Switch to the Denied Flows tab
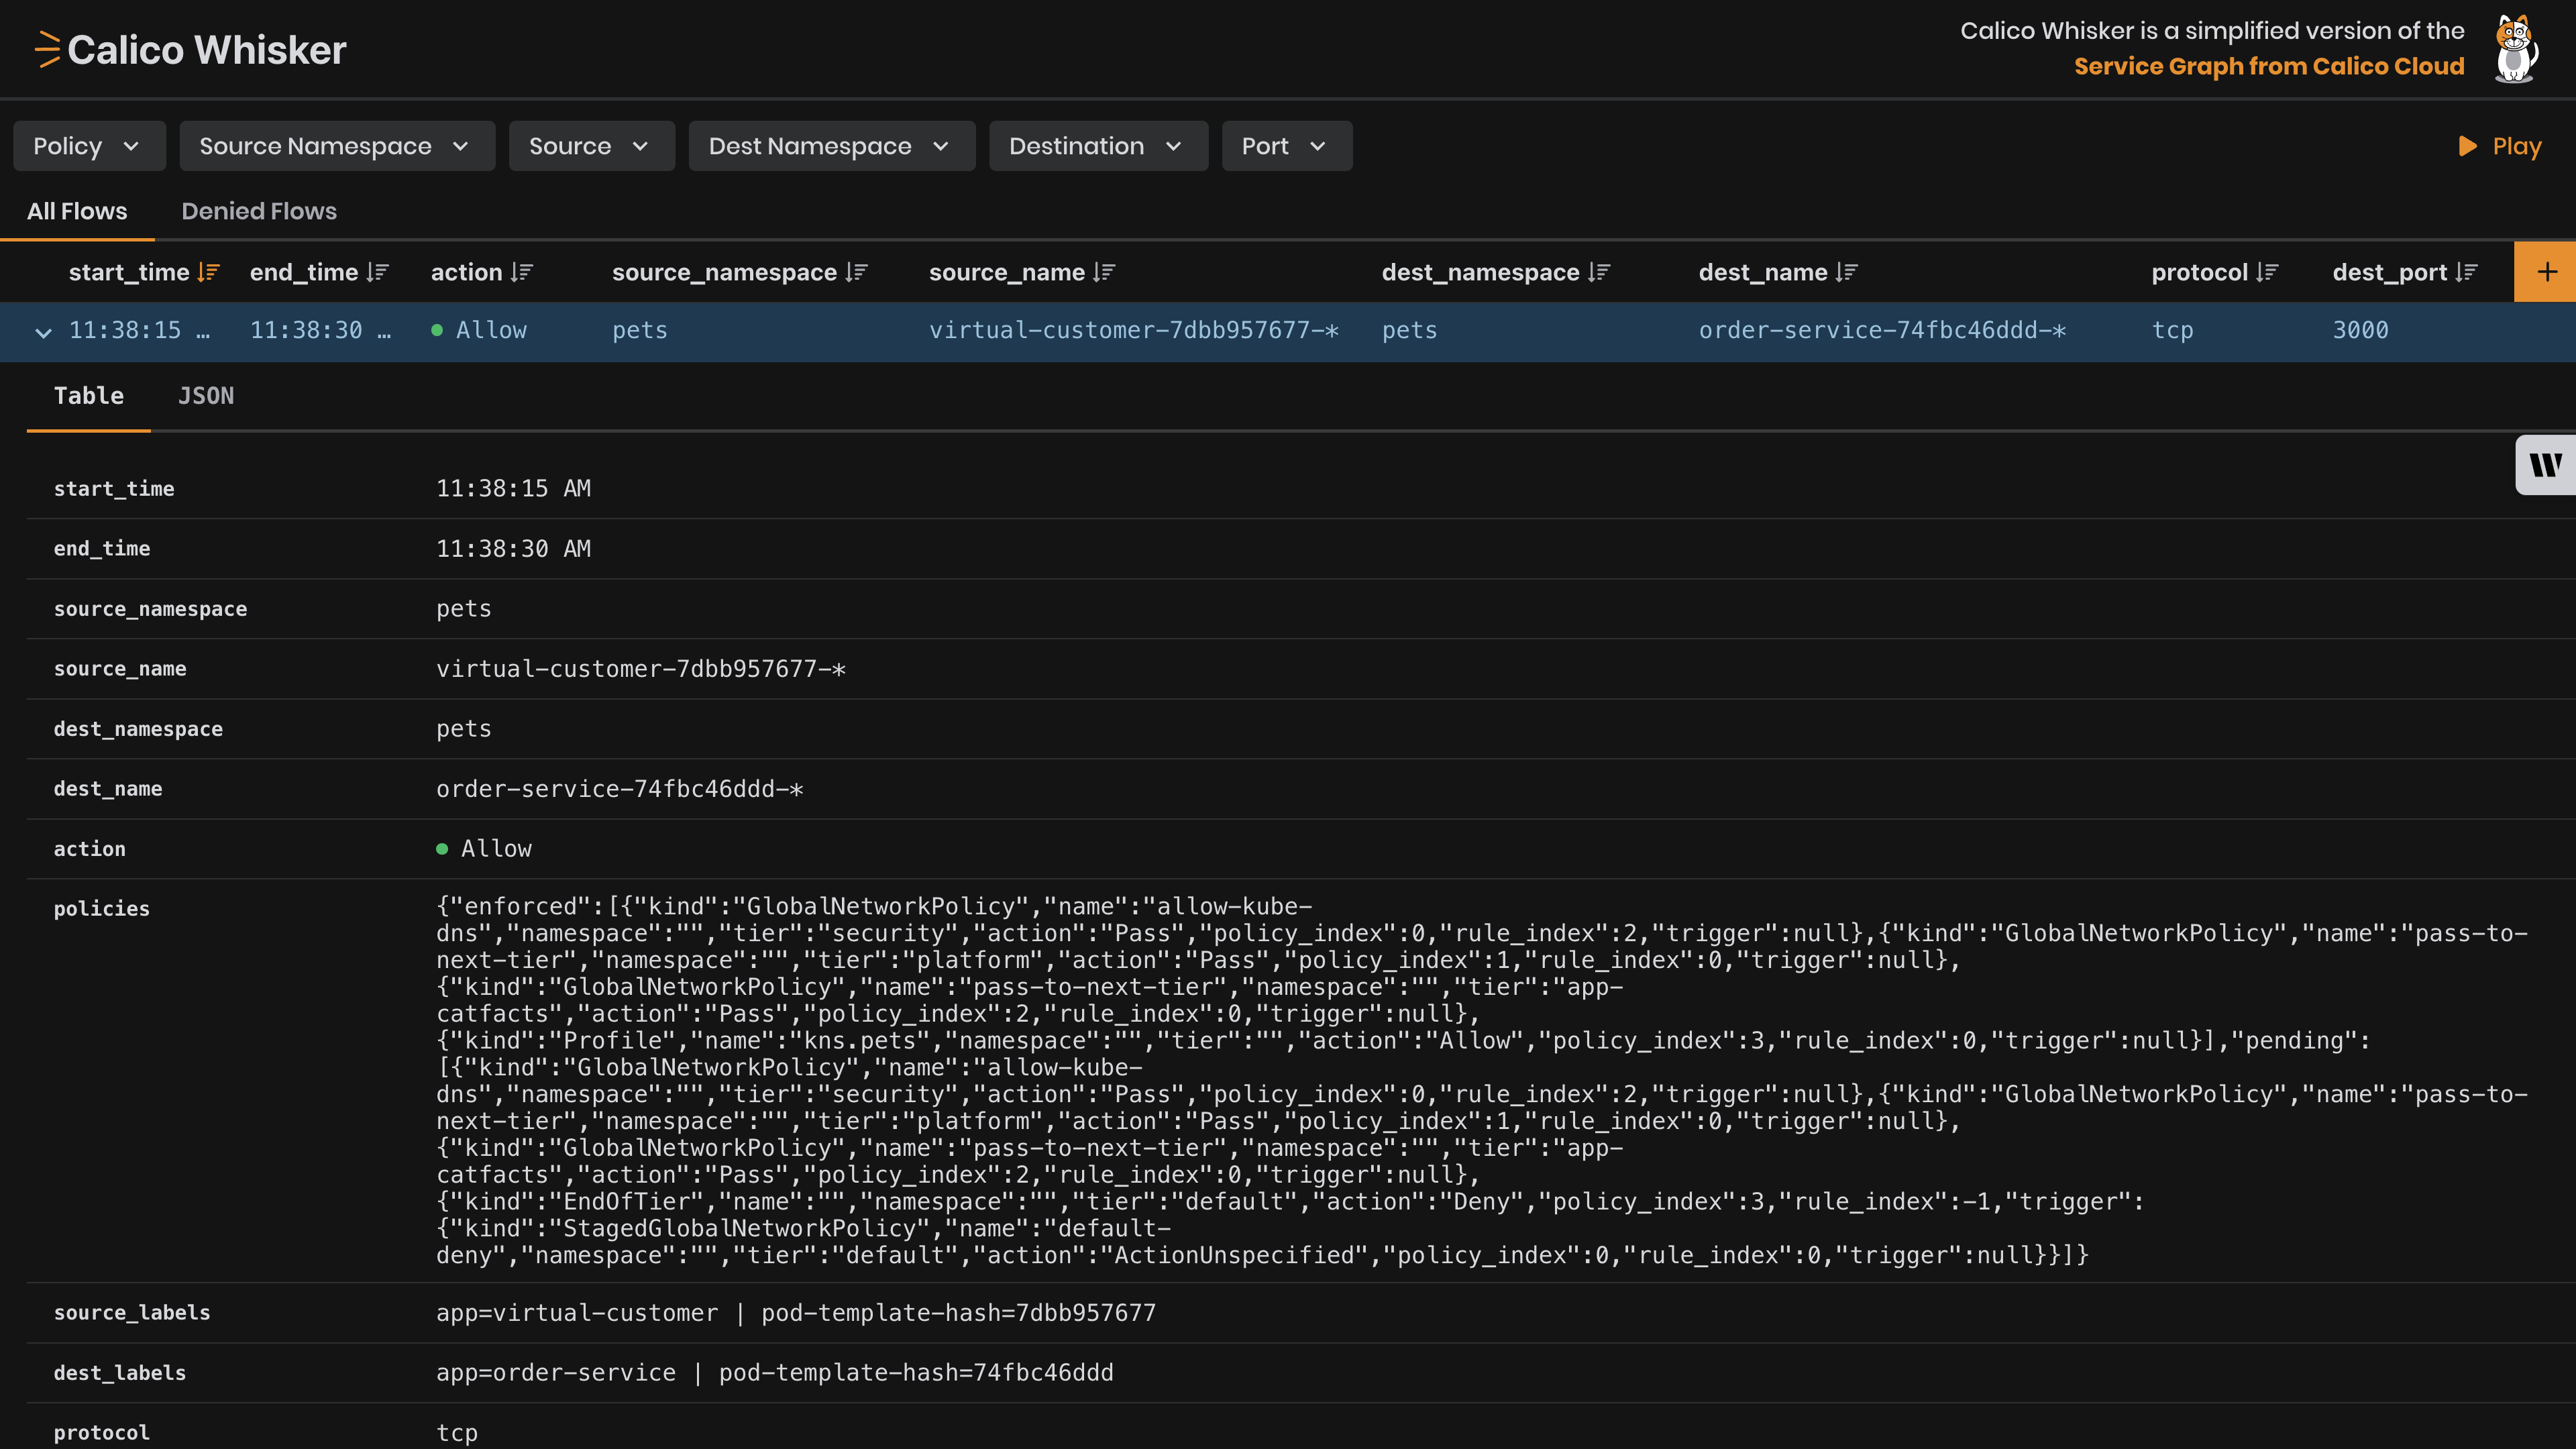The height and width of the screenshot is (1449, 2576). click(x=259, y=211)
